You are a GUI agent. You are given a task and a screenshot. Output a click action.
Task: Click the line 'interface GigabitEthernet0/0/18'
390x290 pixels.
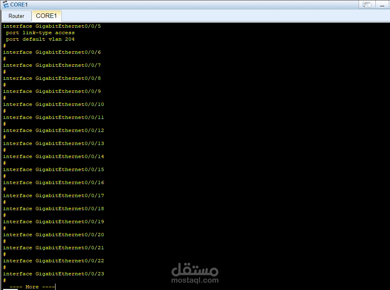53,209
